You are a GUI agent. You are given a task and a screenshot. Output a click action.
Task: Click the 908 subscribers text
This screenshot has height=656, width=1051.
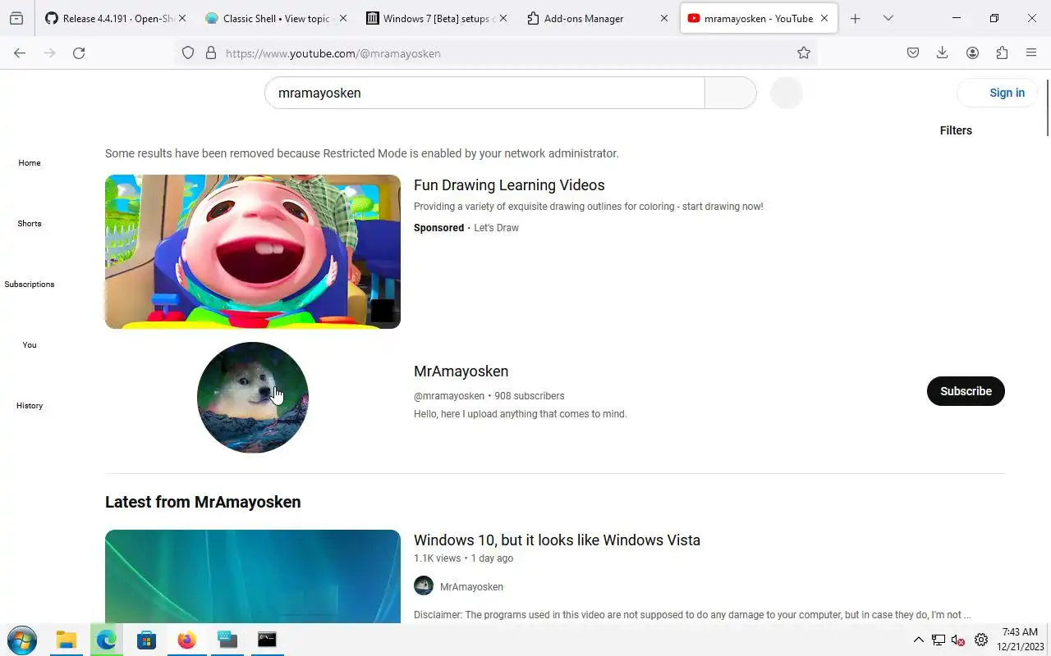[x=530, y=396]
